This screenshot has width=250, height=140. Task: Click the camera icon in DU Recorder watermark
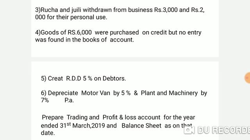pyautogui.click(x=189, y=130)
